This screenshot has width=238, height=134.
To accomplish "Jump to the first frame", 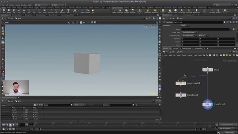I will 3,125.
